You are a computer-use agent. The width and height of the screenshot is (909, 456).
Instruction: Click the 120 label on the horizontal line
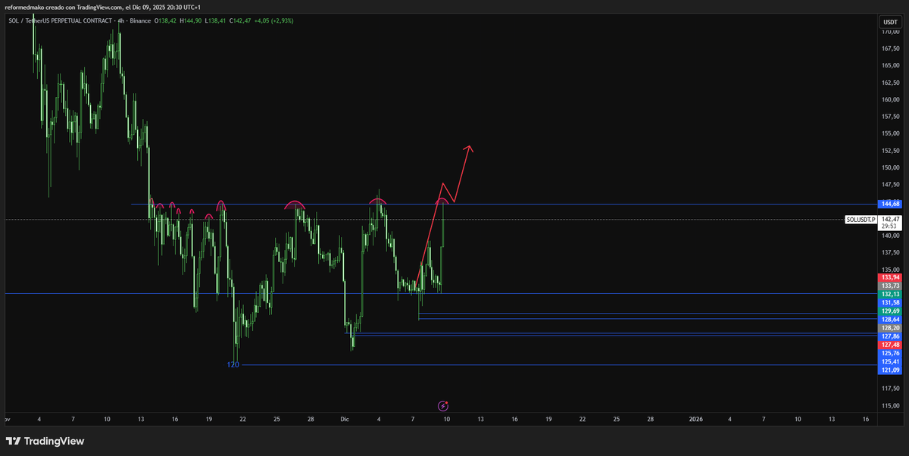(x=233, y=365)
